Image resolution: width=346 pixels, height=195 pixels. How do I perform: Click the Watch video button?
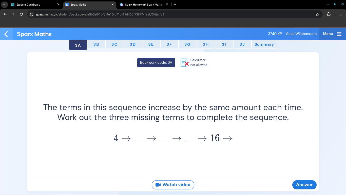click(173, 185)
